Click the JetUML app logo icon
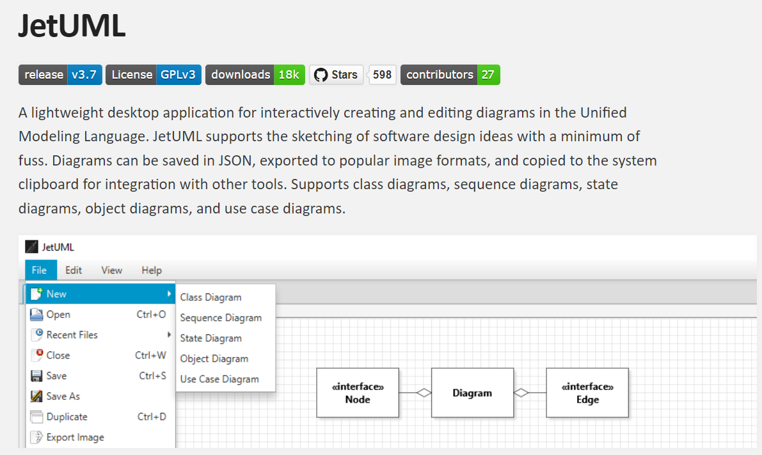762x455 pixels. pyautogui.click(x=31, y=247)
